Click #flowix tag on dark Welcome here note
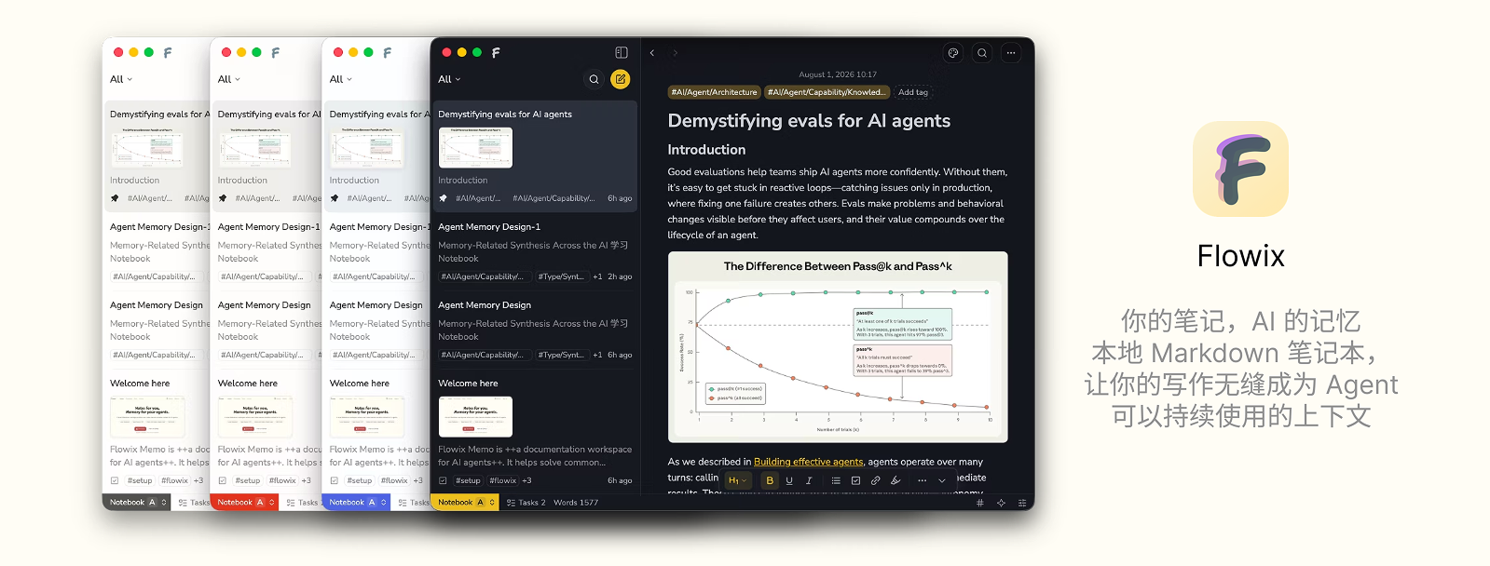 click(503, 480)
